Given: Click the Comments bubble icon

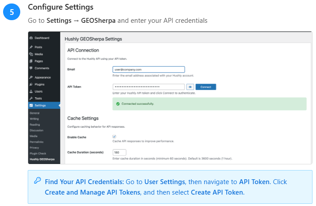Looking at the screenshot, I should (x=31, y=68).
